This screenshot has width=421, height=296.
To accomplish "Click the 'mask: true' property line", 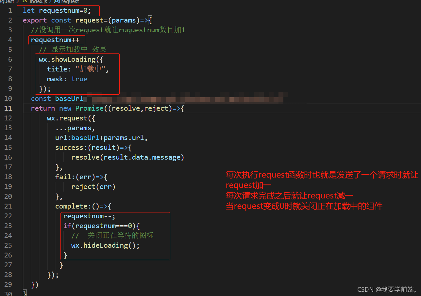I will [x=67, y=79].
